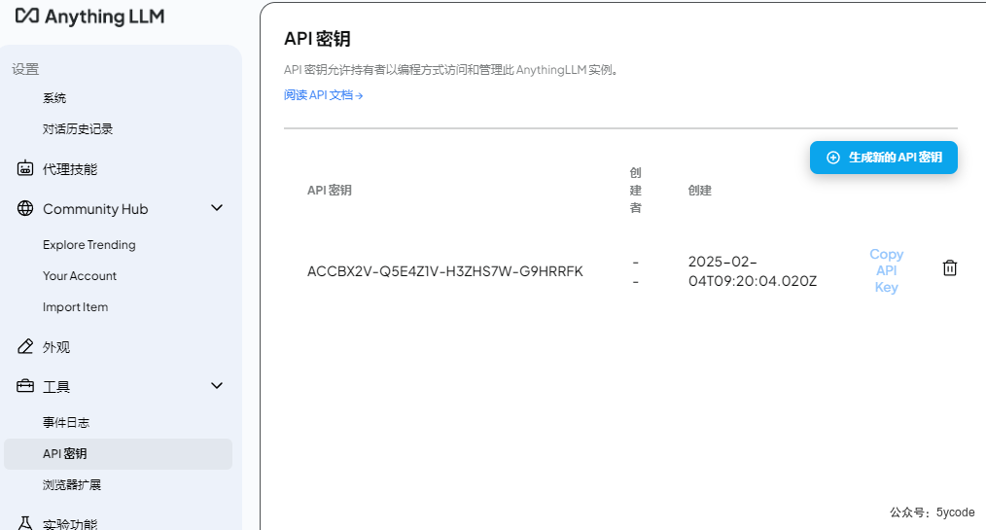Click the key ACCBX2V-Q5E4Z1V-H3ZHS7W-G9HRRFK
The height and width of the screenshot is (530, 986).
(x=445, y=271)
